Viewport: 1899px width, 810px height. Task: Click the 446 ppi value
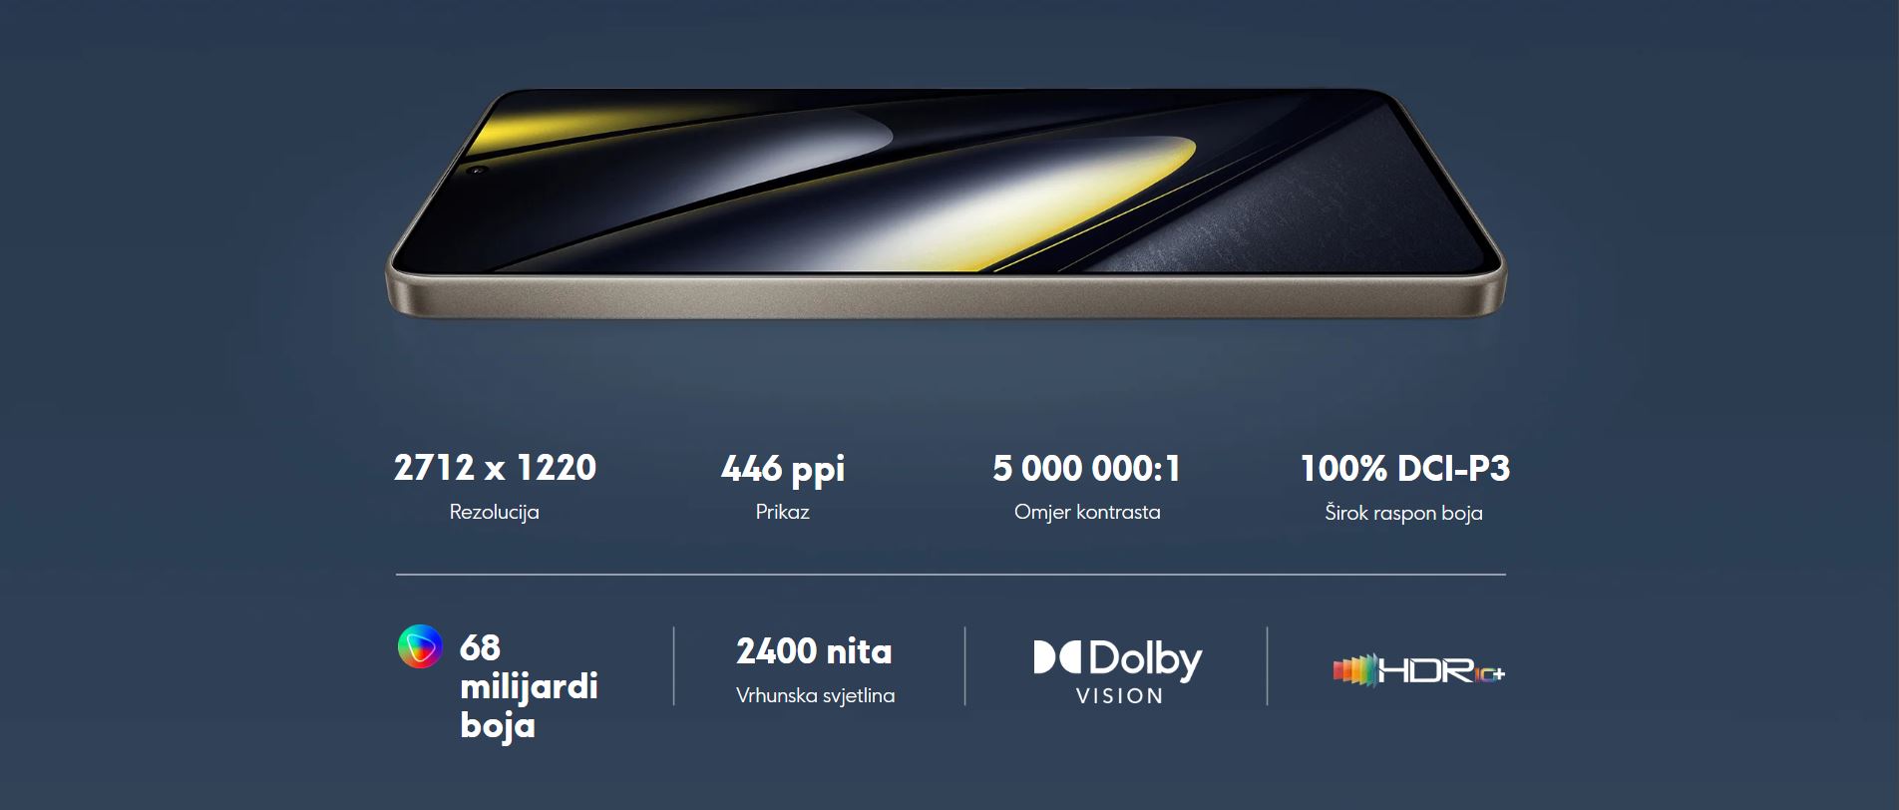point(783,469)
